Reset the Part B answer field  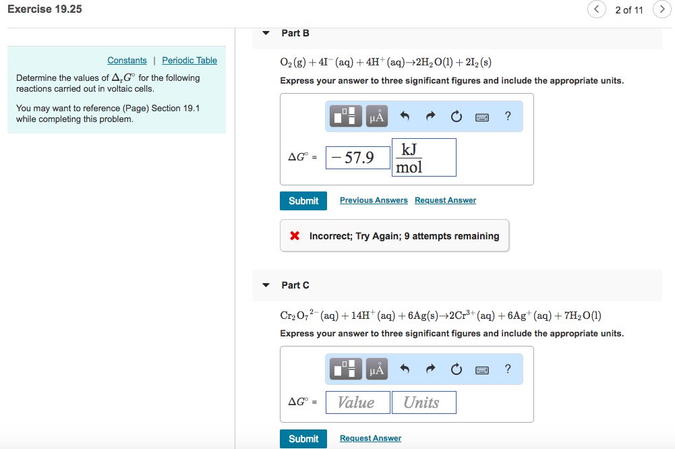pyautogui.click(x=456, y=115)
